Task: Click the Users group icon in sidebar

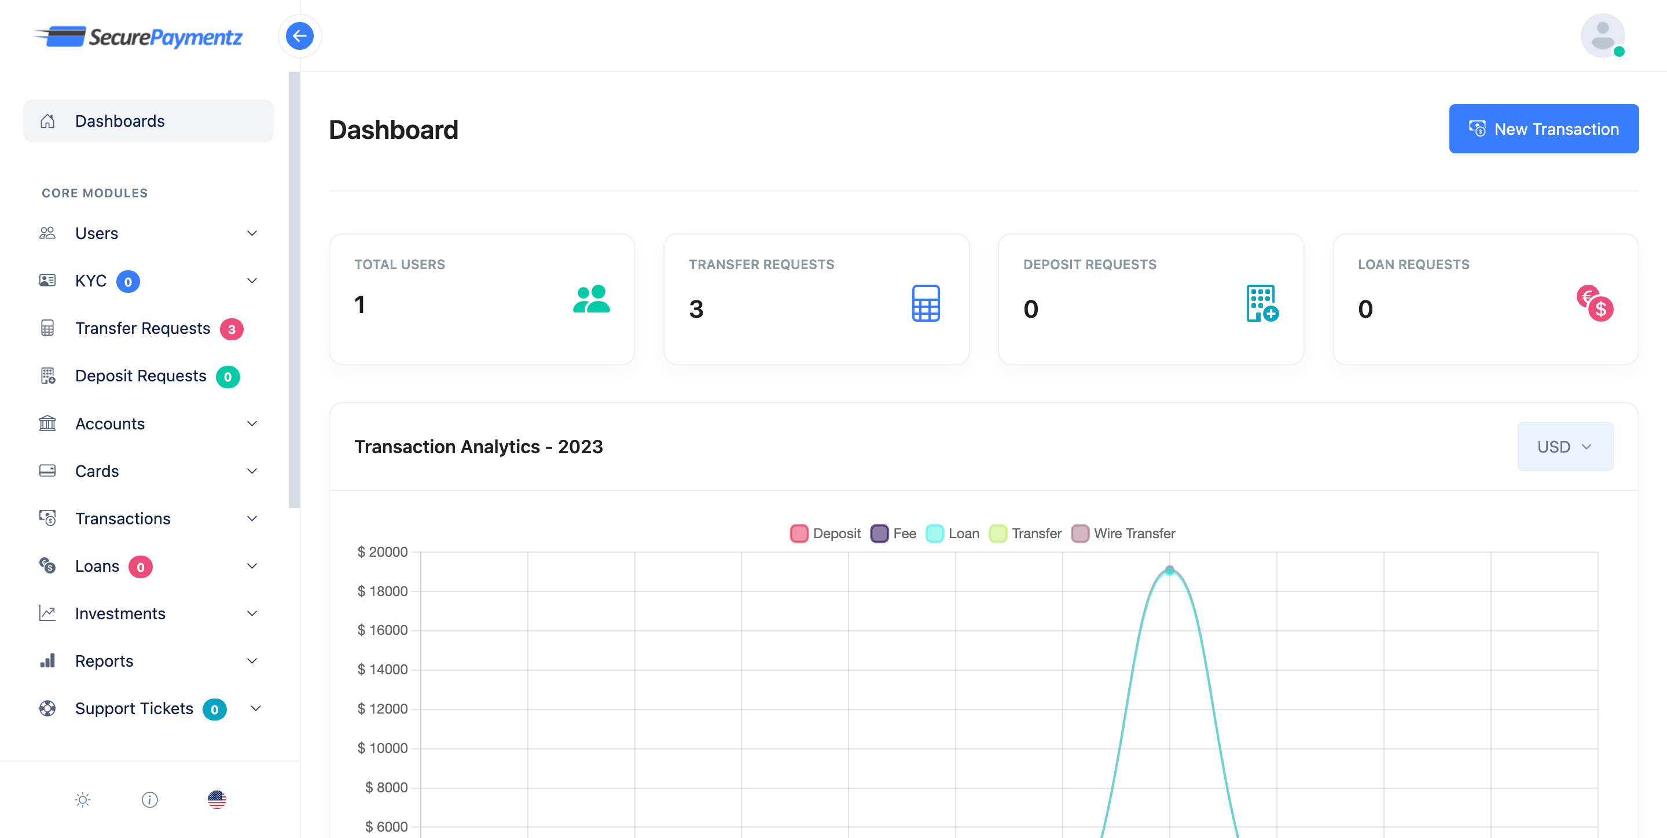Action: click(47, 233)
